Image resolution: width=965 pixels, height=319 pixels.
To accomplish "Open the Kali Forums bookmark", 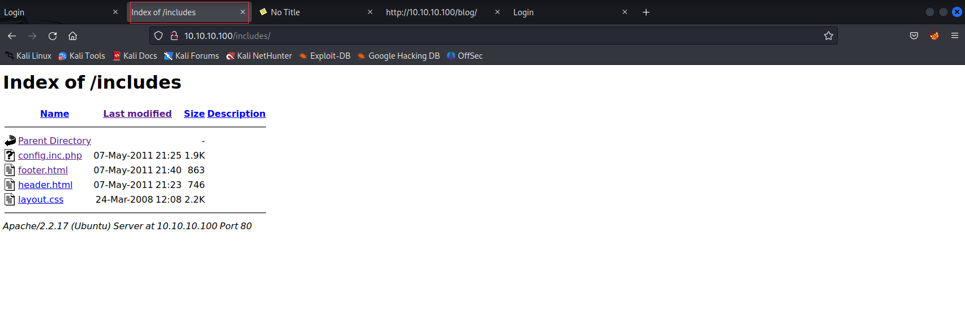I will pyautogui.click(x=191, y=56).
